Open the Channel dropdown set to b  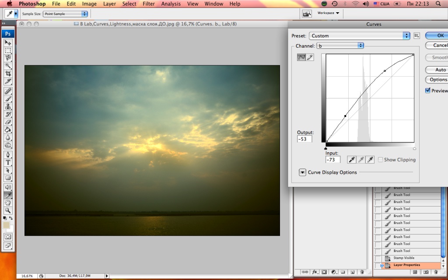click(x=340, y=45)
